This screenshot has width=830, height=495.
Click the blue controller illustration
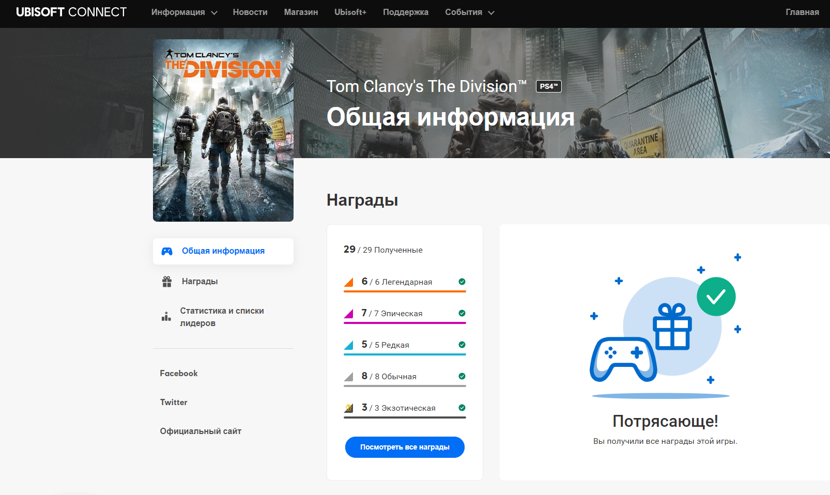[x=623, y=360]
